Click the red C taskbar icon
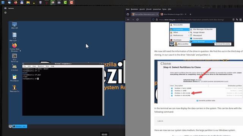 pos(71,3)
